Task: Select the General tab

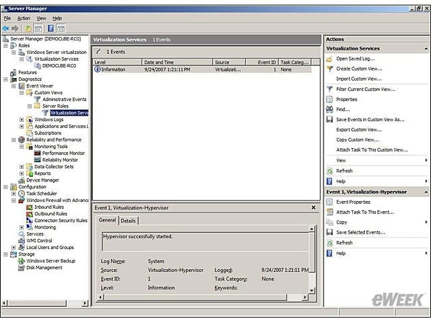Action: (x=107, y=220)
